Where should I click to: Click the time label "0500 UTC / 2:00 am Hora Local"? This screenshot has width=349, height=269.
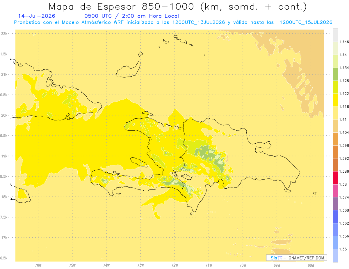[x=131, y=16]
